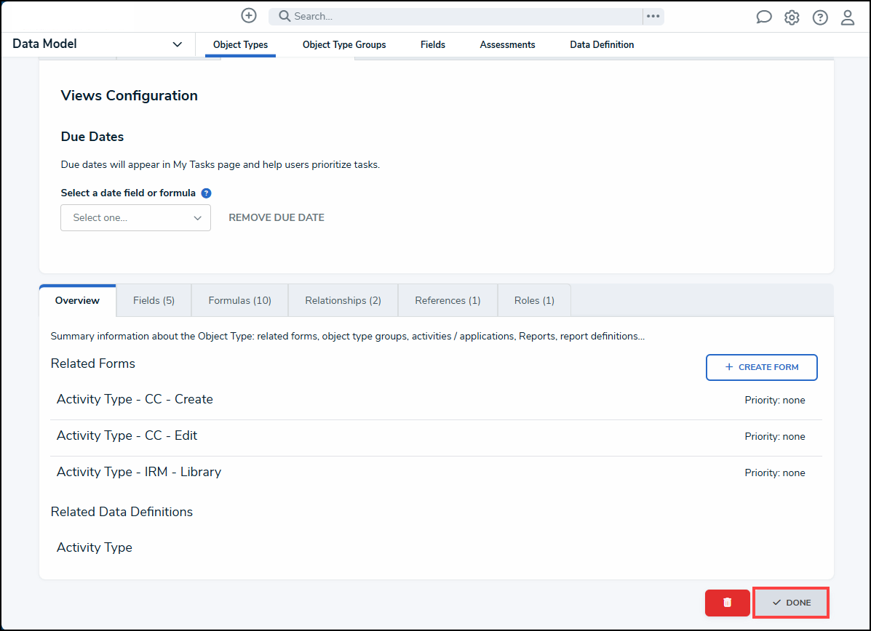This screenshot has width=871, height=631.
Task: Click into the Search input field
Action: coord(458,16)
